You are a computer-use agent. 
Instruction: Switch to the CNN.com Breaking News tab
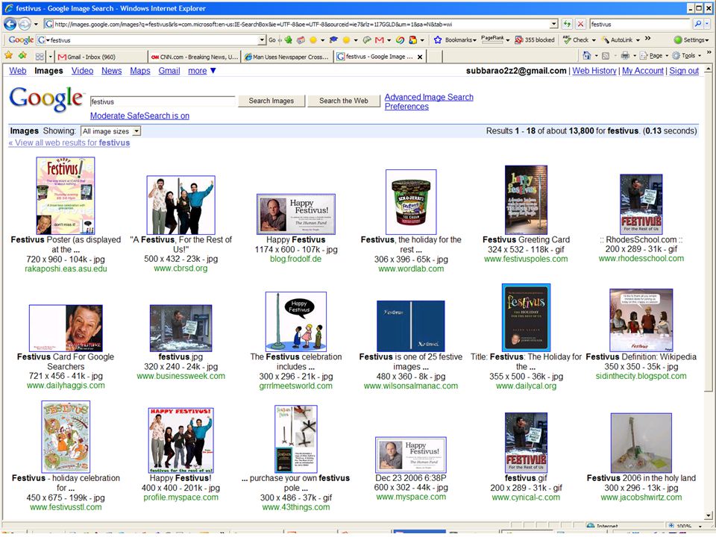tap(194, 57)
